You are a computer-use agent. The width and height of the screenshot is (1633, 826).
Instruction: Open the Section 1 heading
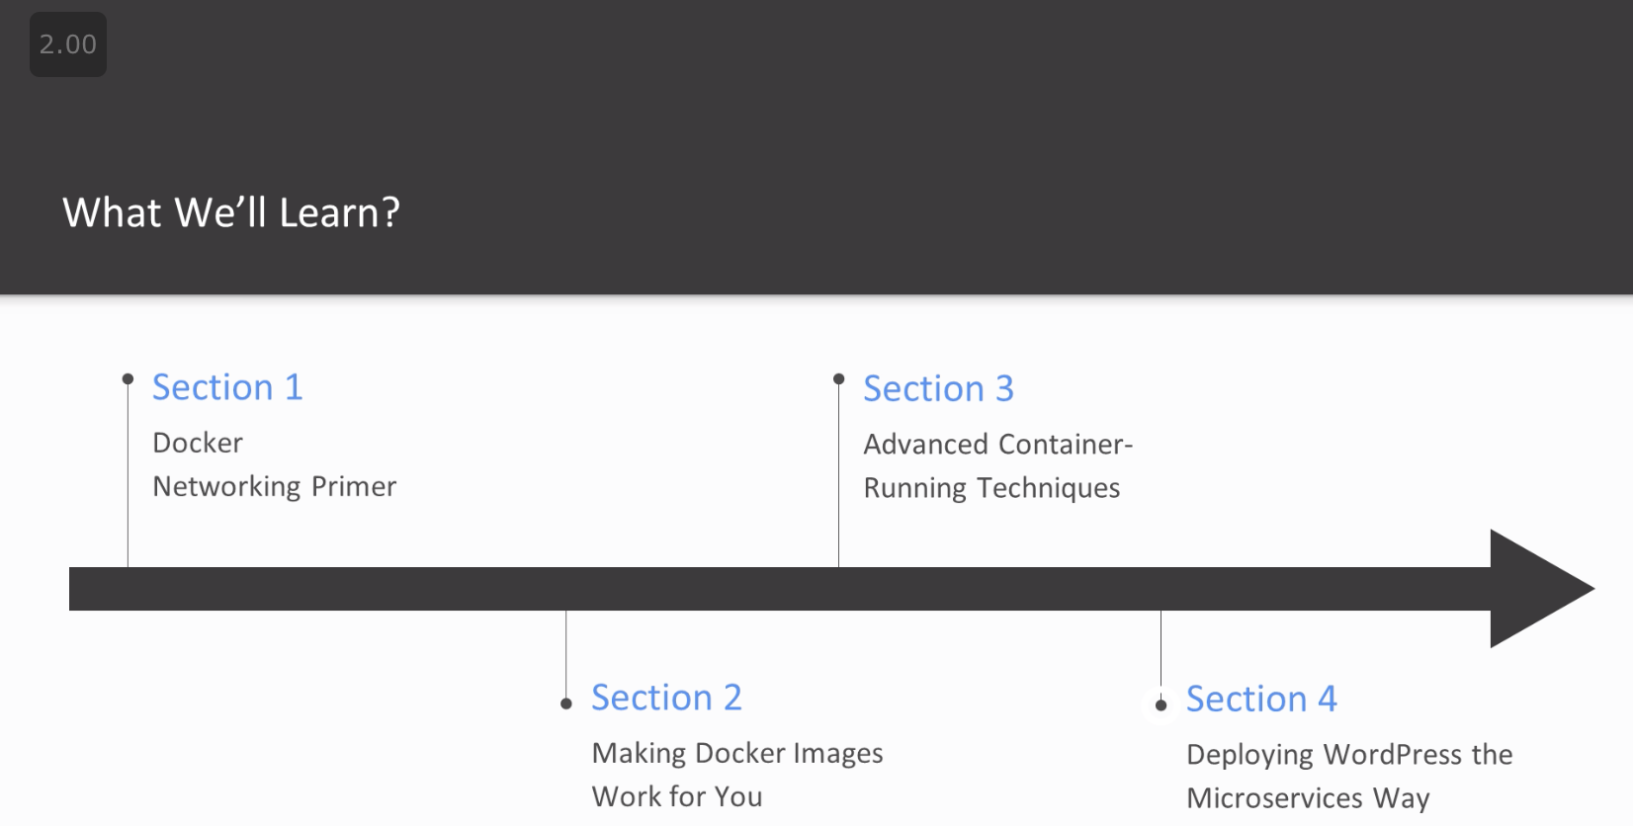227,387
